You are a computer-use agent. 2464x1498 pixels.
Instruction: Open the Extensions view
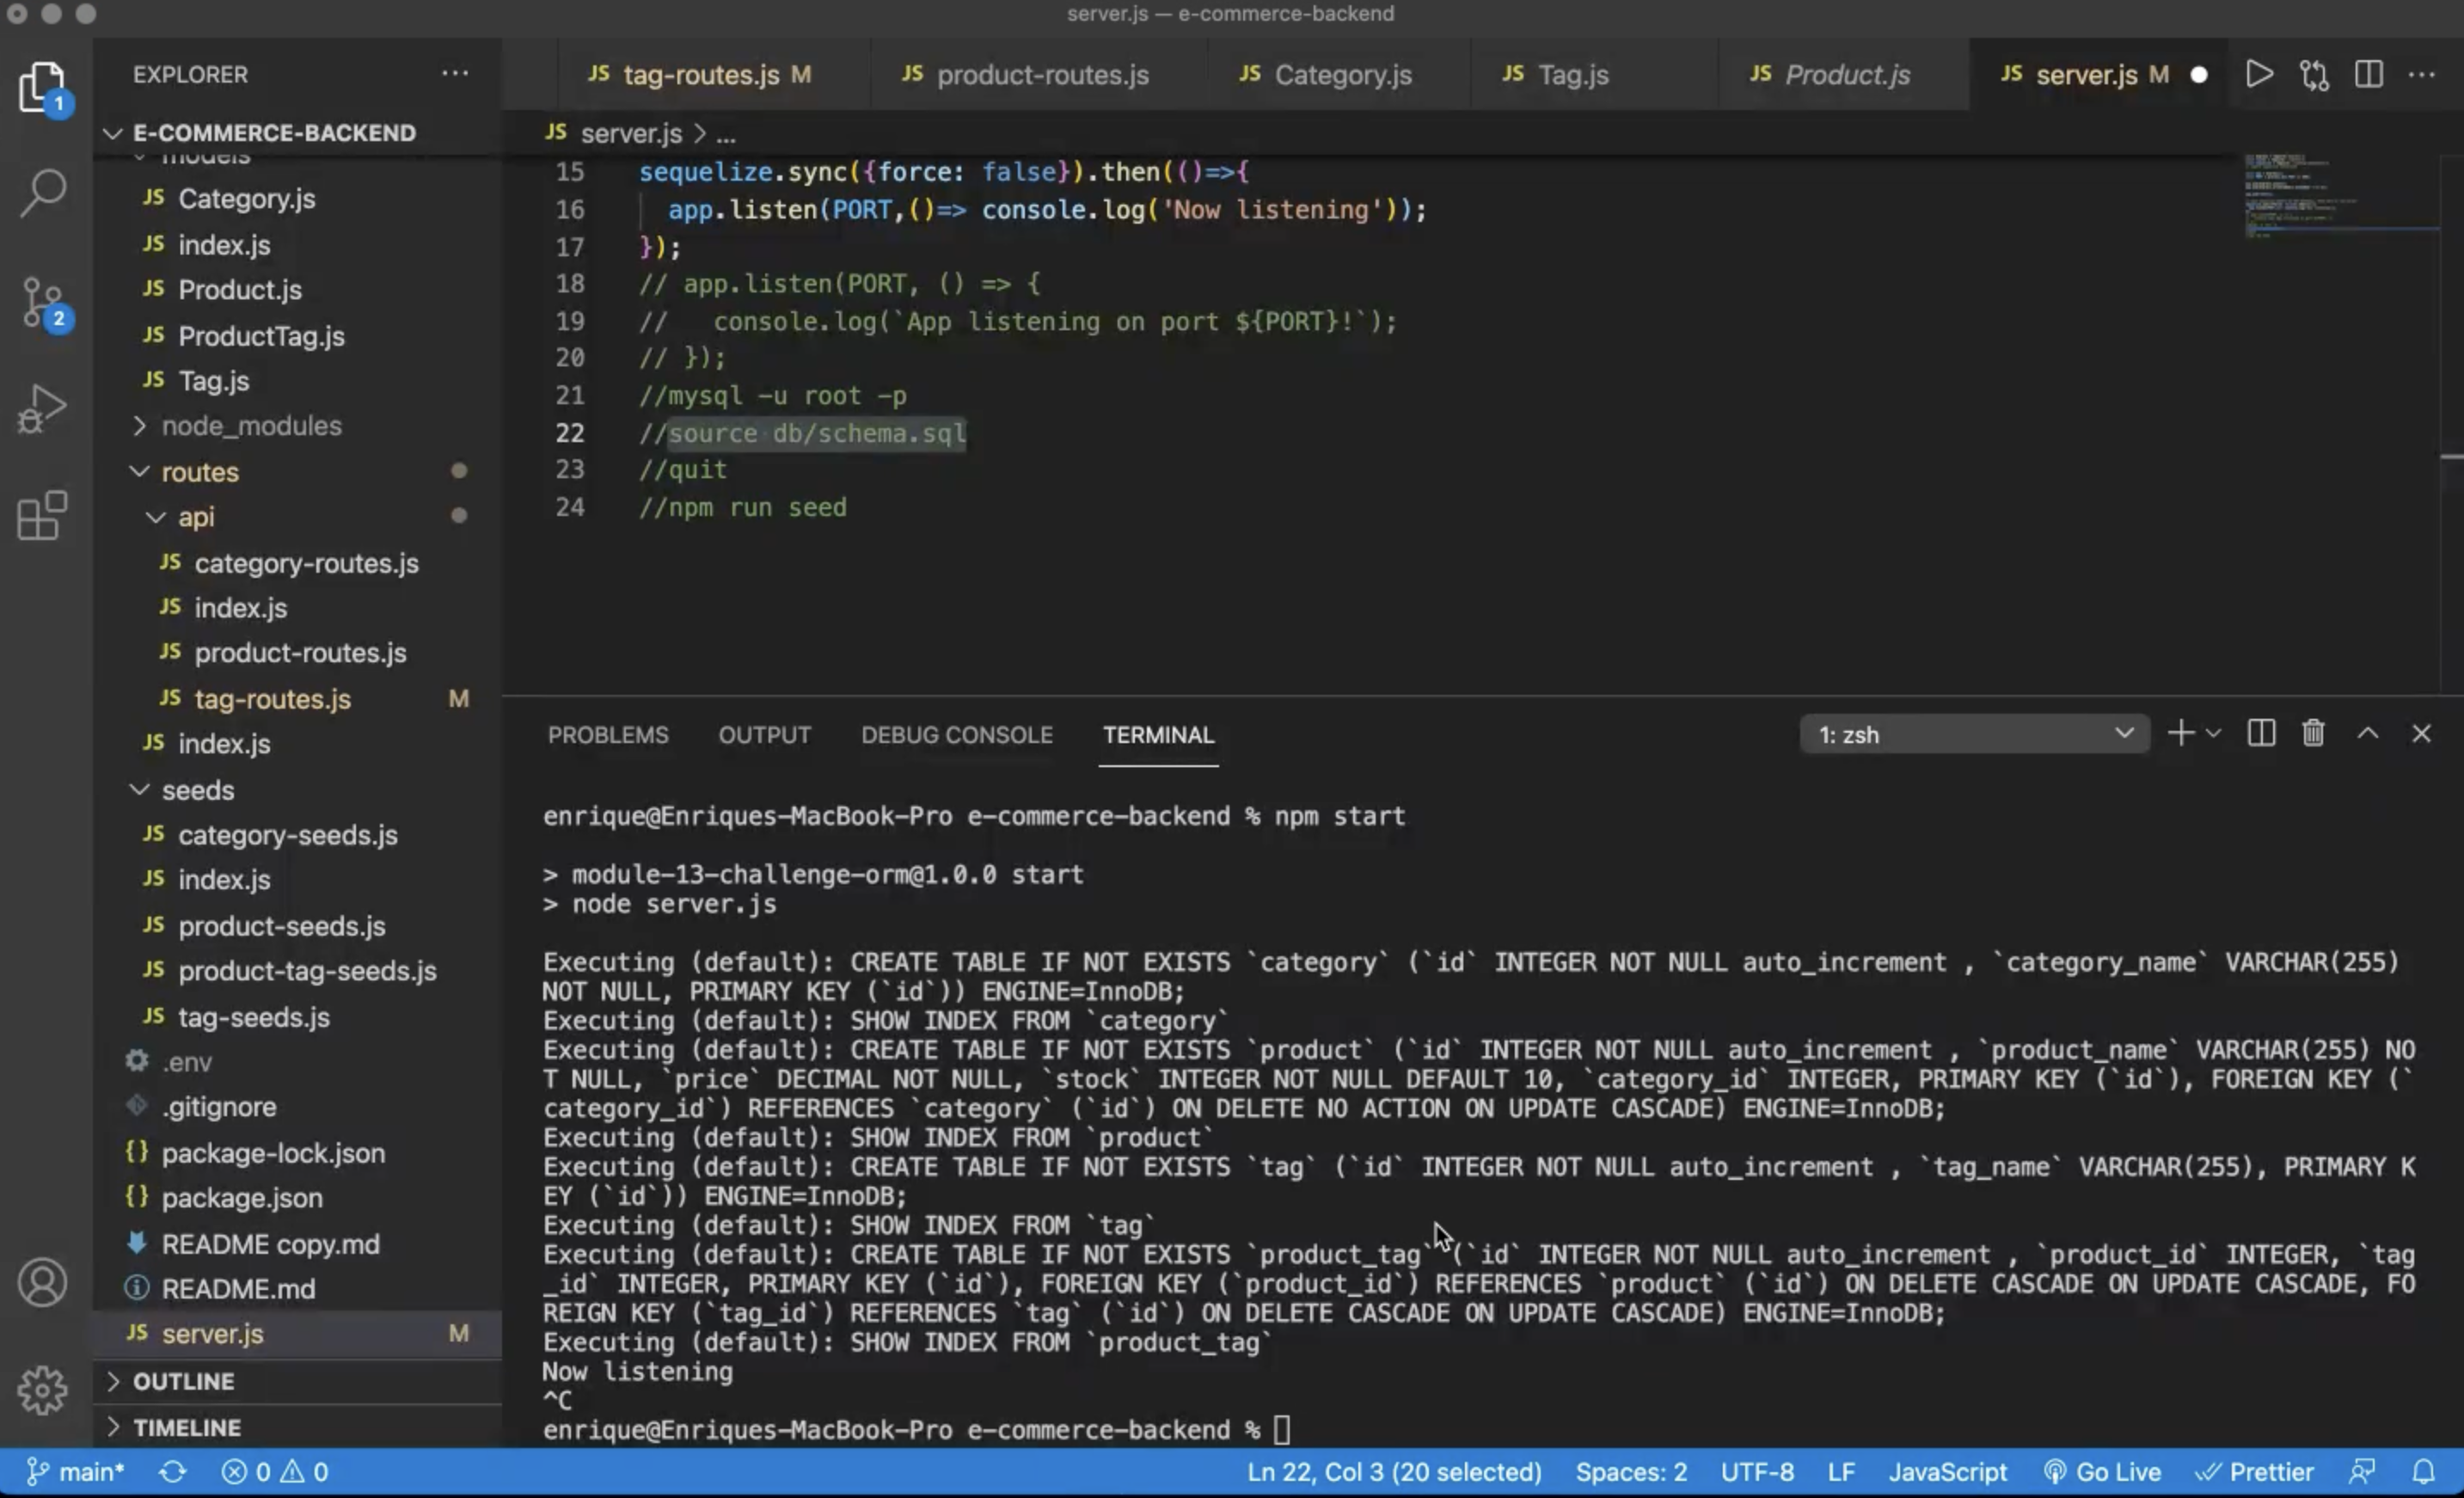point(42,516)
